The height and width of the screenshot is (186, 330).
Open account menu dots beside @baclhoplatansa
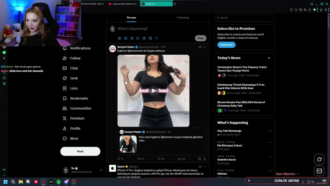coord(101,170)
